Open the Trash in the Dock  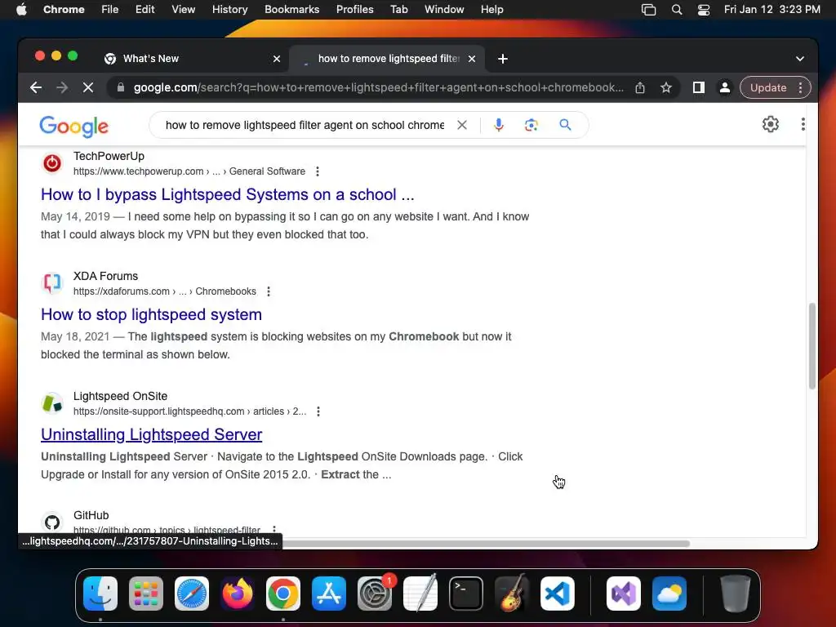(x=736, y=594)
